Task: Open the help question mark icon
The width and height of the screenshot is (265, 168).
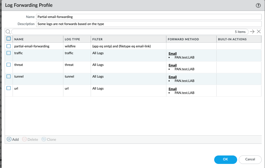Action: (x=258, y=5)
